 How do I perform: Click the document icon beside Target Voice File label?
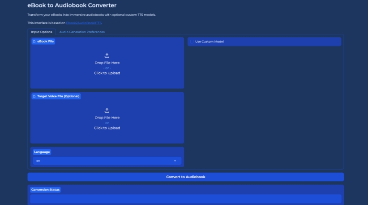point(34,96)
